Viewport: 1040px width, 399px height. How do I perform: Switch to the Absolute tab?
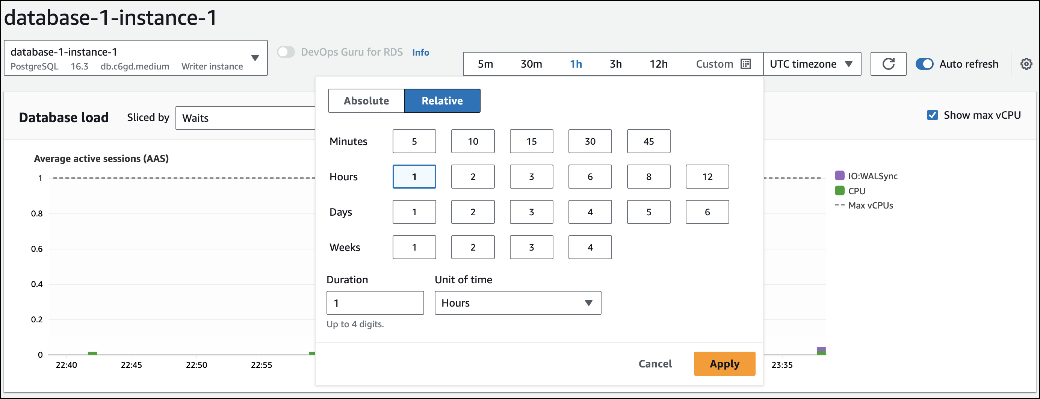point(366,101)
